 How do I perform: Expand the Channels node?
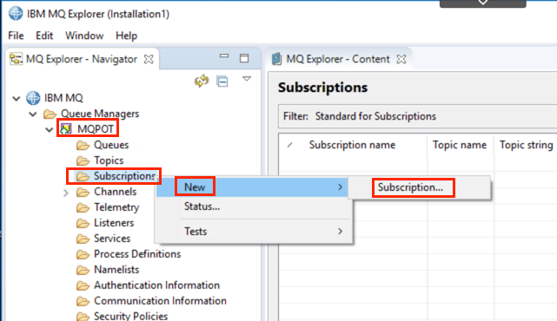coord(66,193)
